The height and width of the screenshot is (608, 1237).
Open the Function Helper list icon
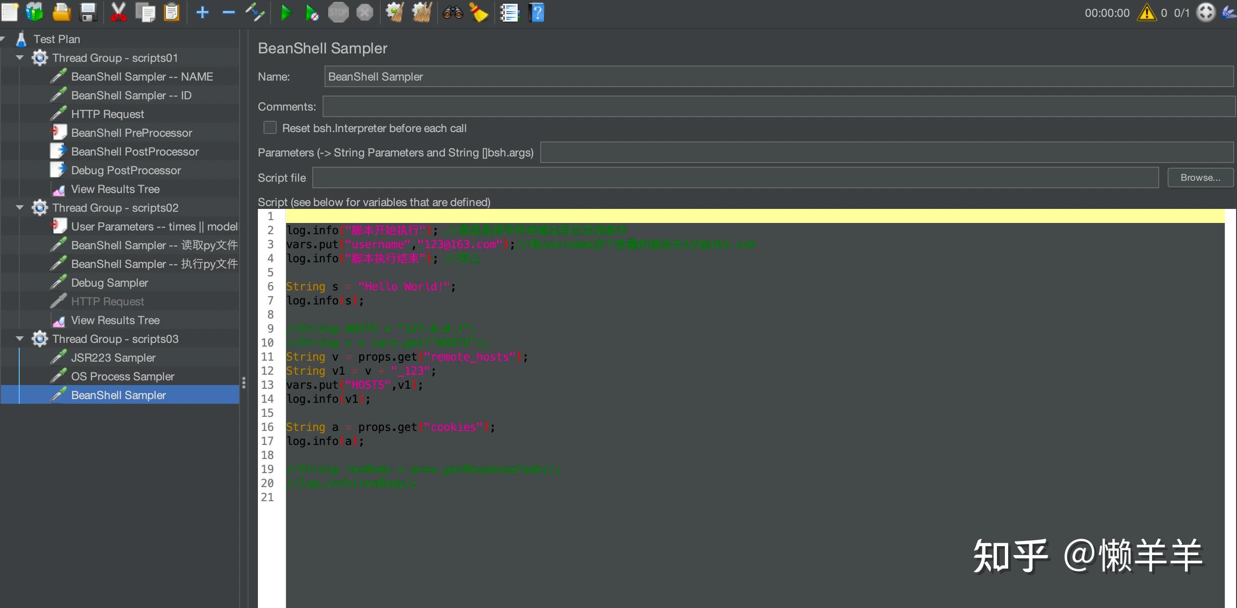[510, 13]
